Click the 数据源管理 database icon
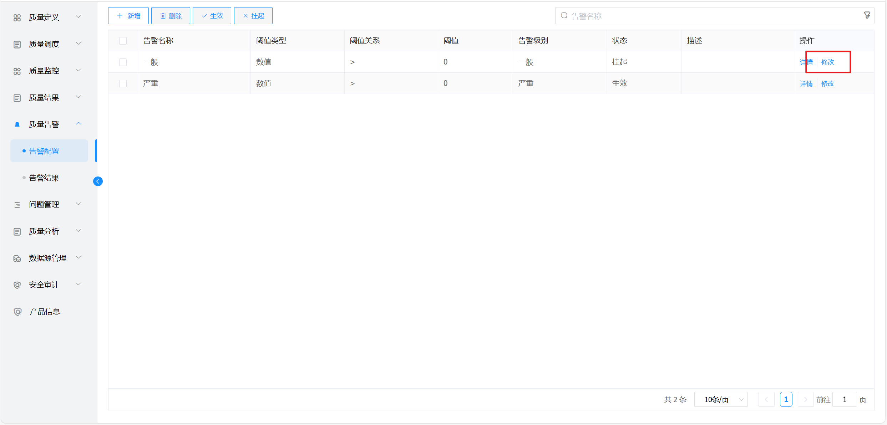The width and height of the screenshot is (887, 425). [x=17, y=258]
